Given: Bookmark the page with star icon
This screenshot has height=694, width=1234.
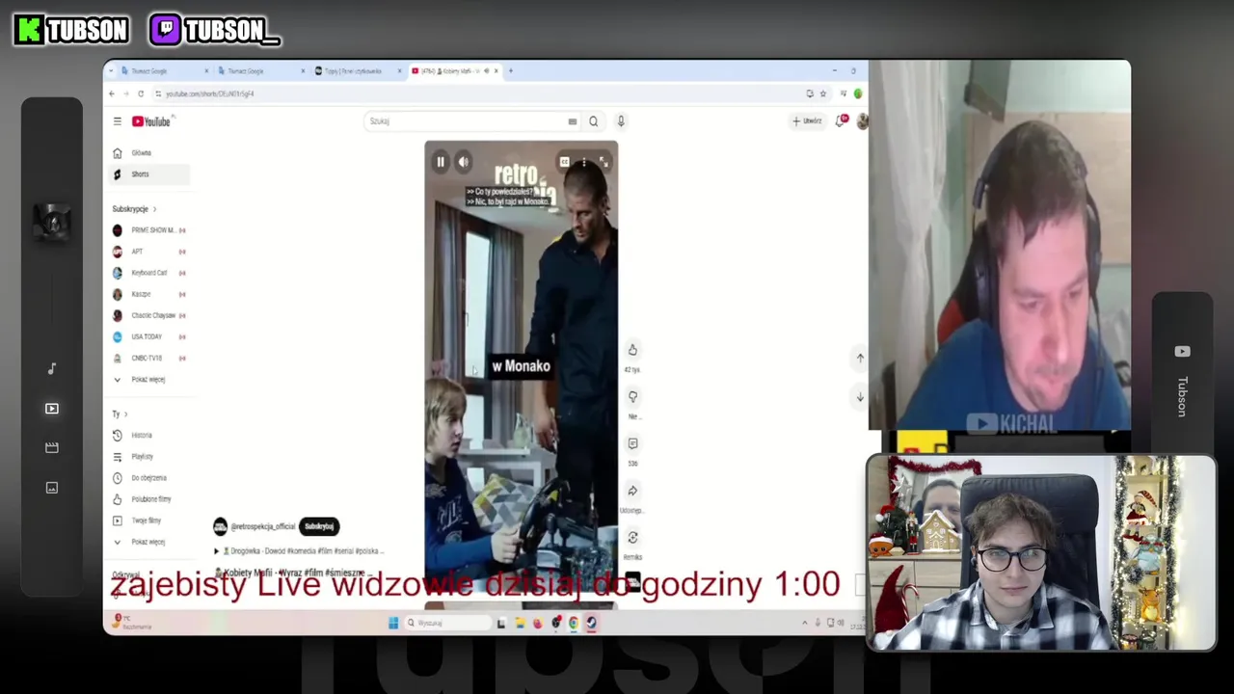Looking at the screenshot, I should click(x=822, y=93).
